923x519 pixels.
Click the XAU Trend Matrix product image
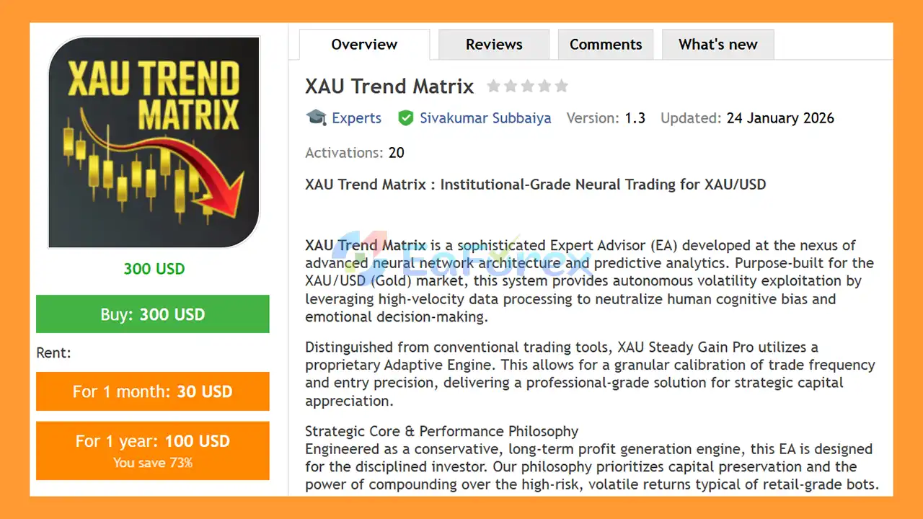pos(152,142)
